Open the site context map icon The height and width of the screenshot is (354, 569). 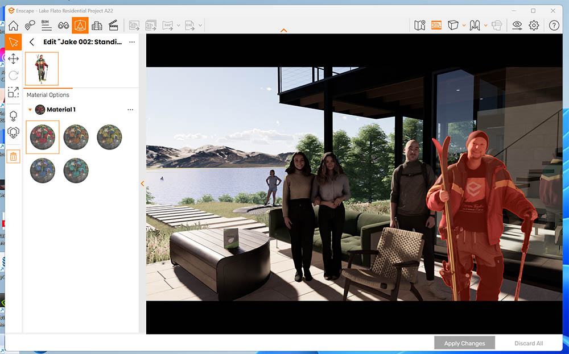coord(420,26)
